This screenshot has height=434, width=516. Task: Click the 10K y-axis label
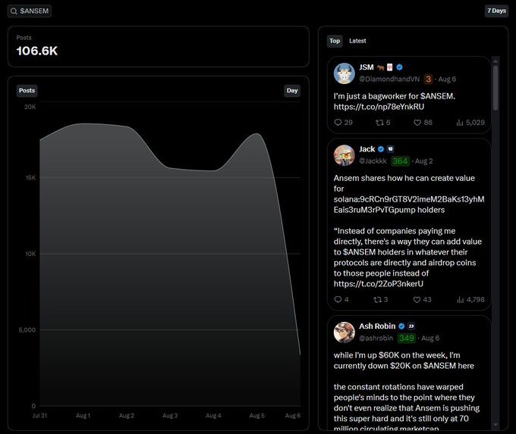click(30, 254)
